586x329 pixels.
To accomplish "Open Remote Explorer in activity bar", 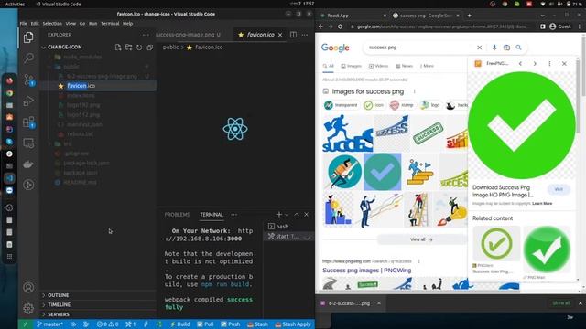I will tap(28, 143).
